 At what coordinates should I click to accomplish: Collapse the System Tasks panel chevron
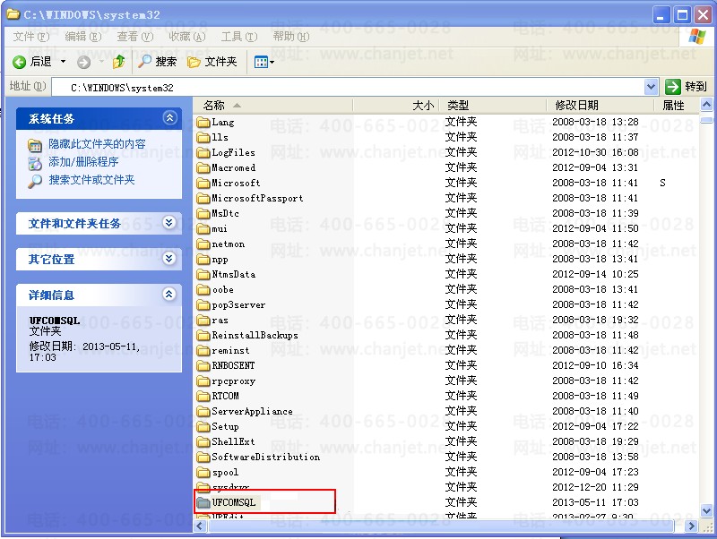click(x=169, y=118)
